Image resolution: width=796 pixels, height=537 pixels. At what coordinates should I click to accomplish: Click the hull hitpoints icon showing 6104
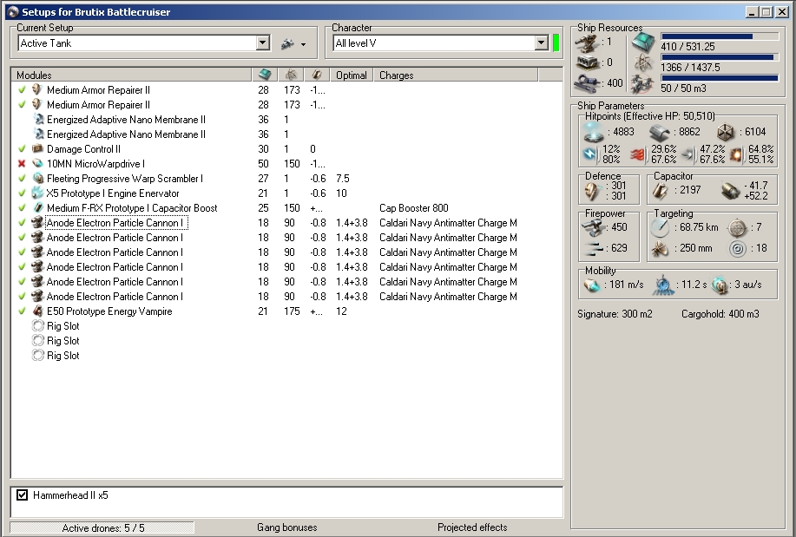pyautogui.click(x=726, y=132)
